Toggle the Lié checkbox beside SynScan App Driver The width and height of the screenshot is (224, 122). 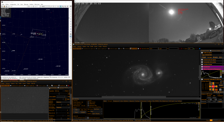tap(221, 81)
